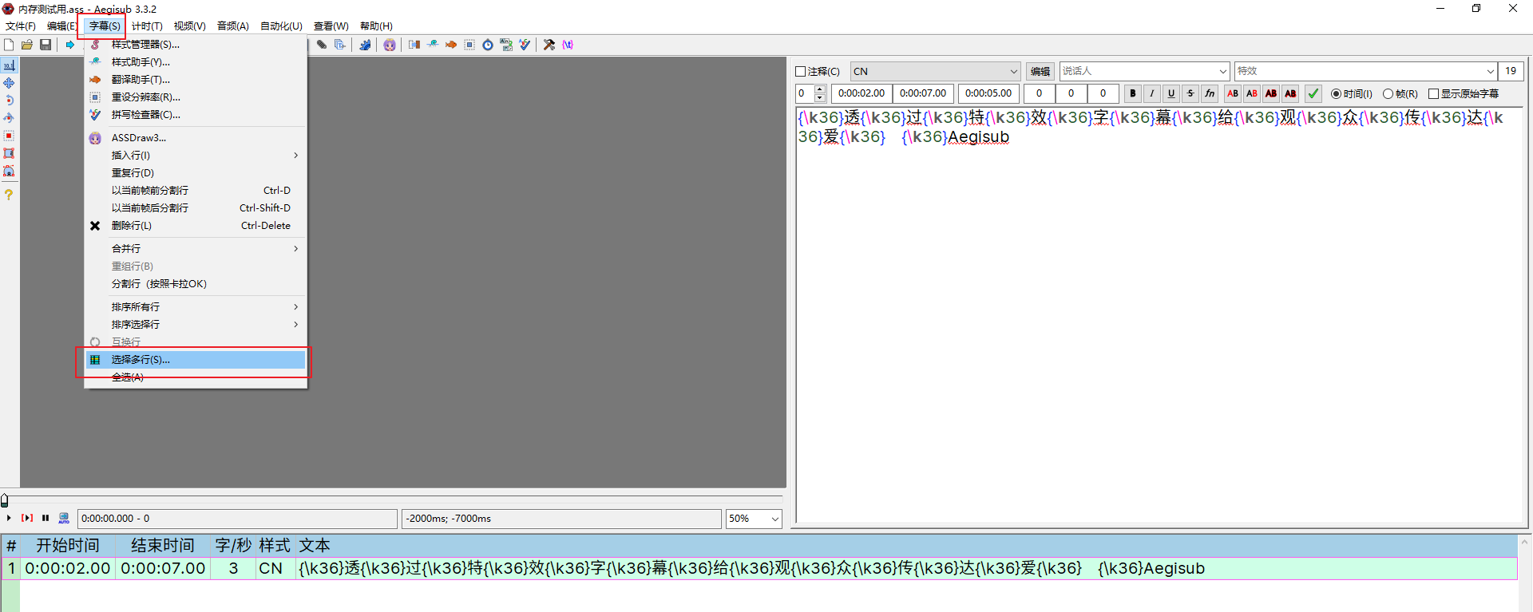Toggle bold formatting button
Screen dimensions: 1533x612
tap(1132, 93)
